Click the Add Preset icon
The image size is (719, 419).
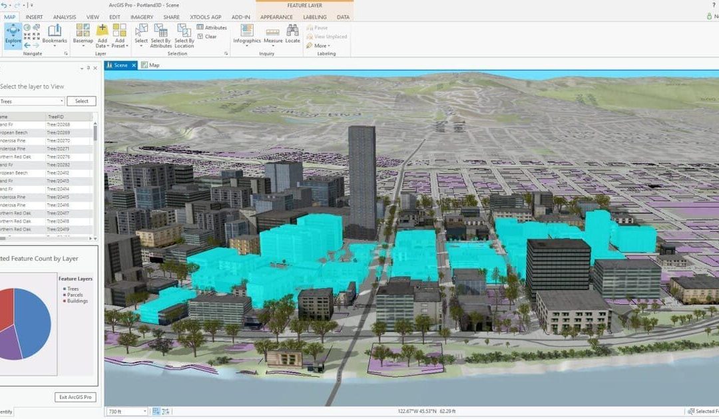coord(119,30)
